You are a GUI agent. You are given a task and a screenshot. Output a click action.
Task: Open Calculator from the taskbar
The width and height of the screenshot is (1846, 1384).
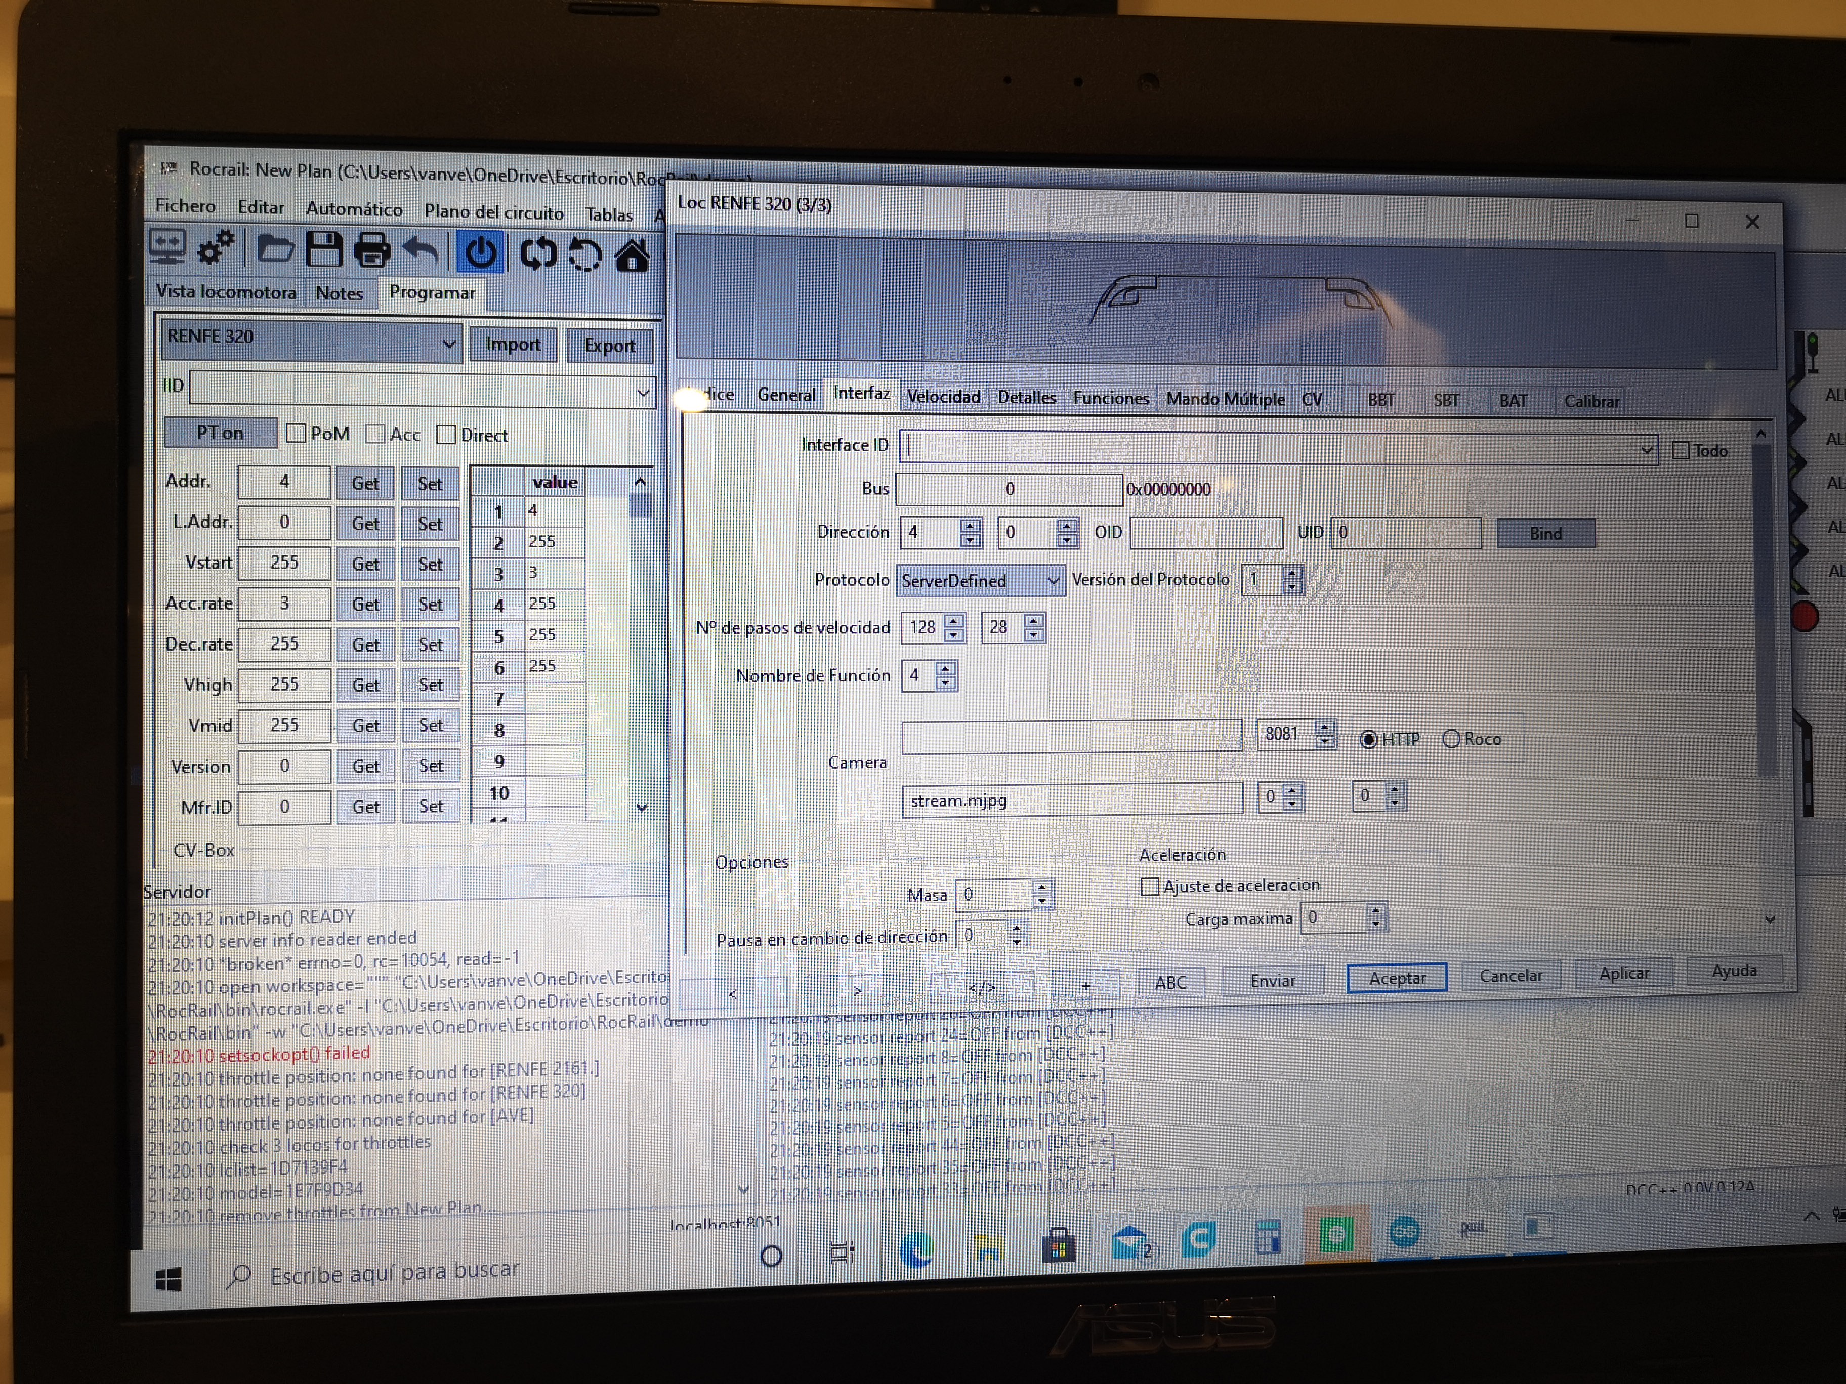click(1269, 1236)
